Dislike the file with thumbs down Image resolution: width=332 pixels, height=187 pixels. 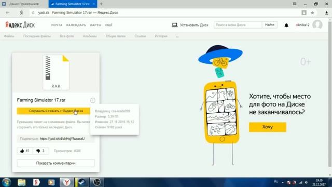(x=40, y=151)
